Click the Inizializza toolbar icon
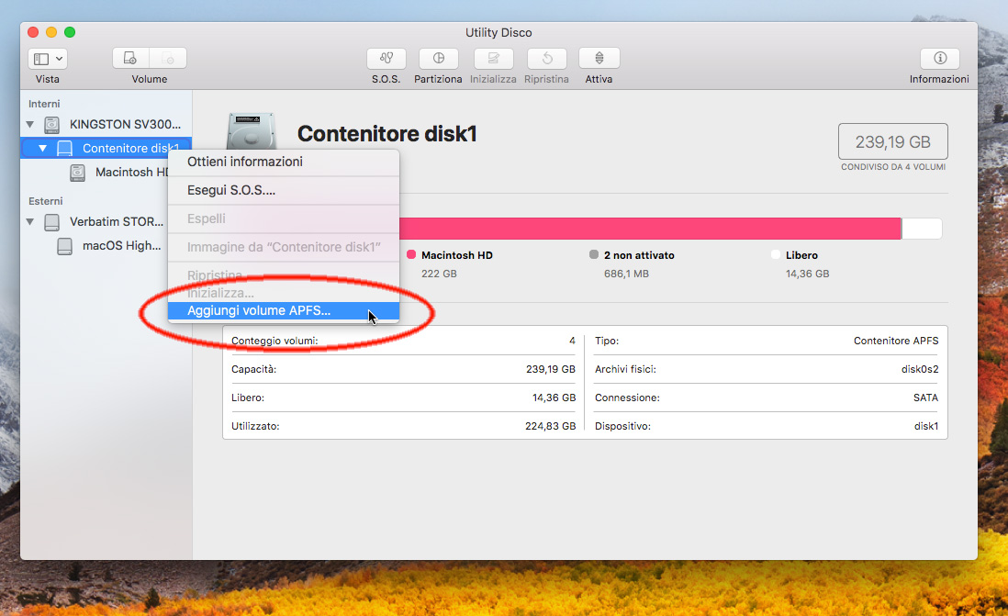The width and height of the screenshot is (1008, 616). pyautogui.click(x=493, y=58)
